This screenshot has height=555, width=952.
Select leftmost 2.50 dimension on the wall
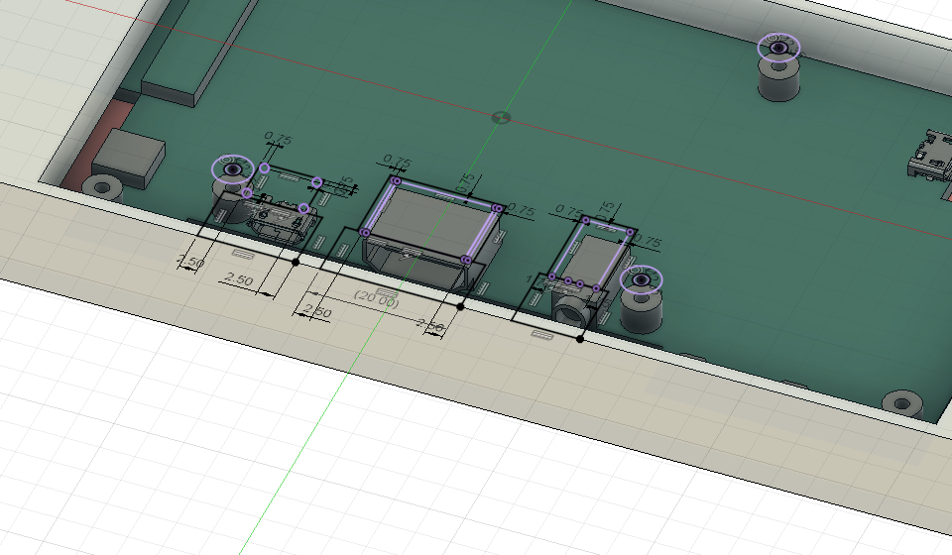190,262
